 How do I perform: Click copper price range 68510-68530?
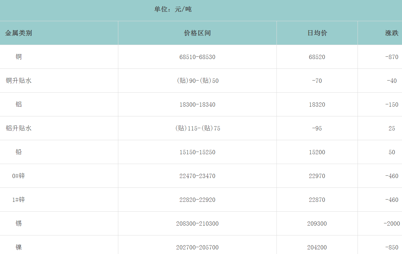tap(197, 57)
